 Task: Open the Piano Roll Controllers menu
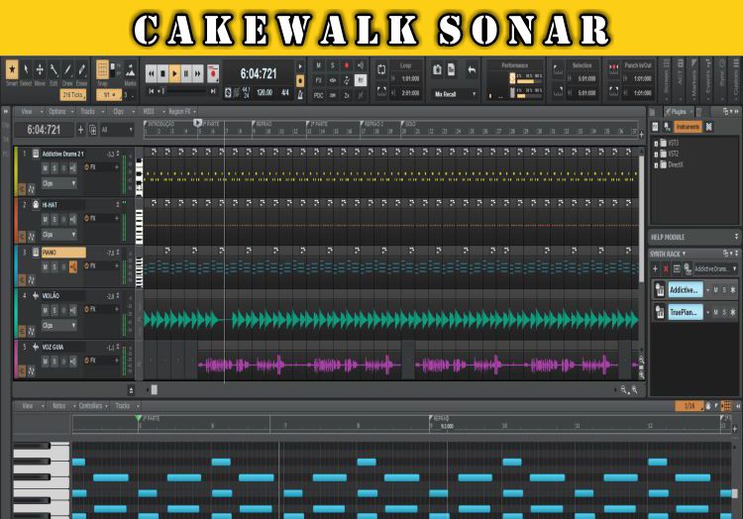coord(93,406)
